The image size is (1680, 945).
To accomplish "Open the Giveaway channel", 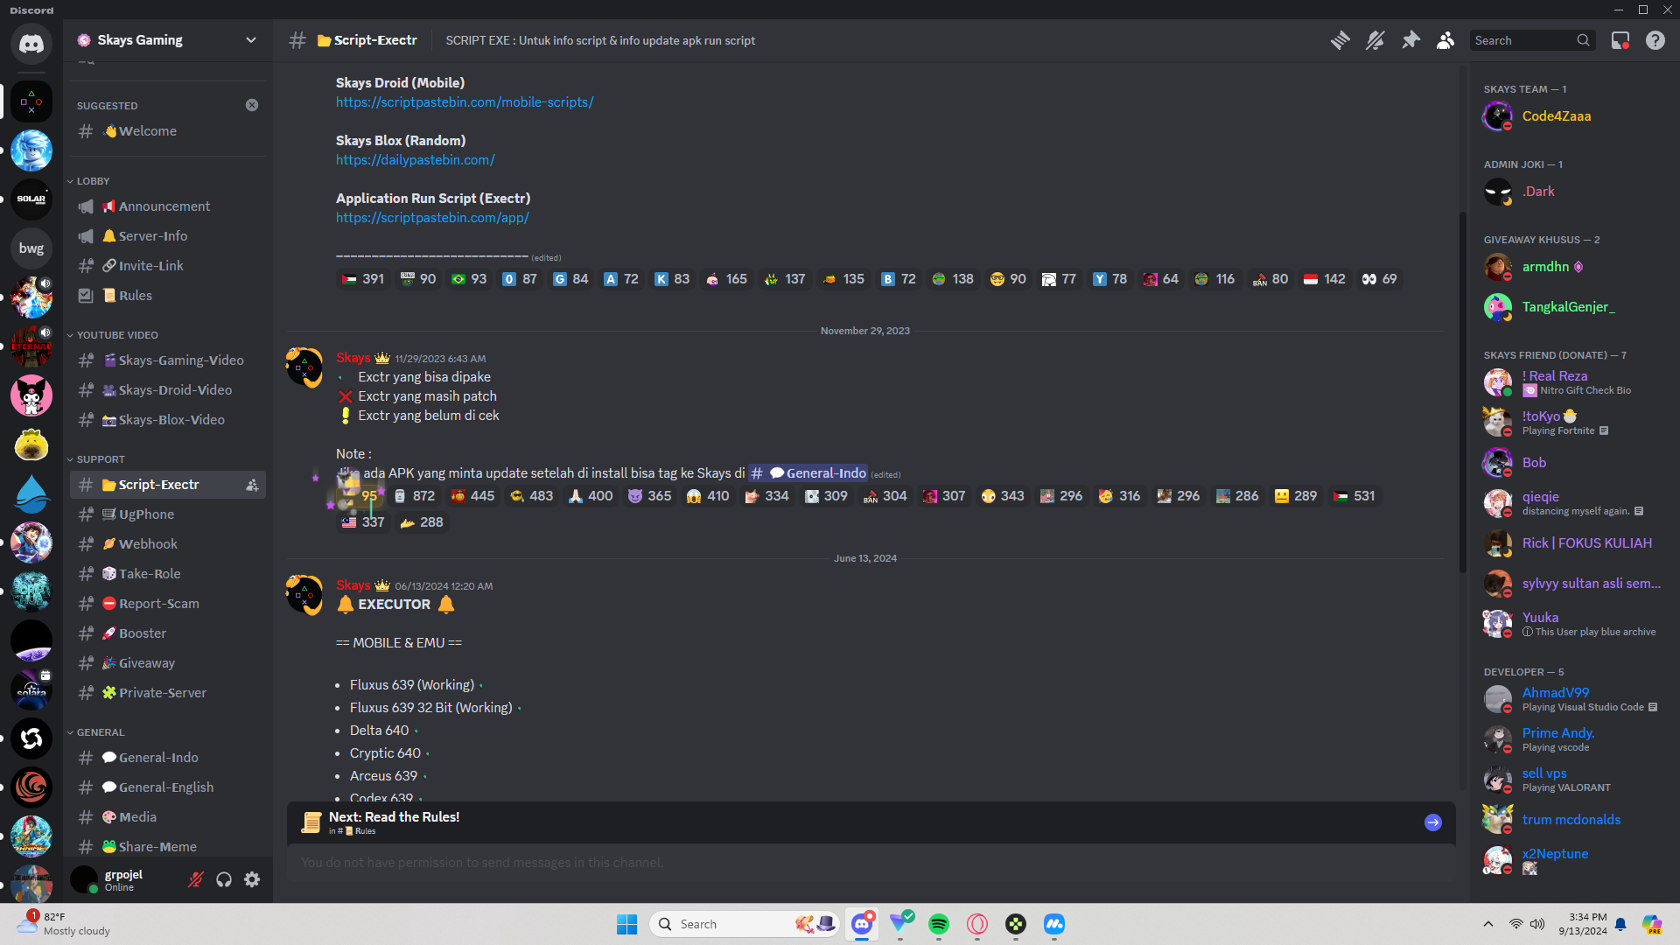I will [168, 663].
